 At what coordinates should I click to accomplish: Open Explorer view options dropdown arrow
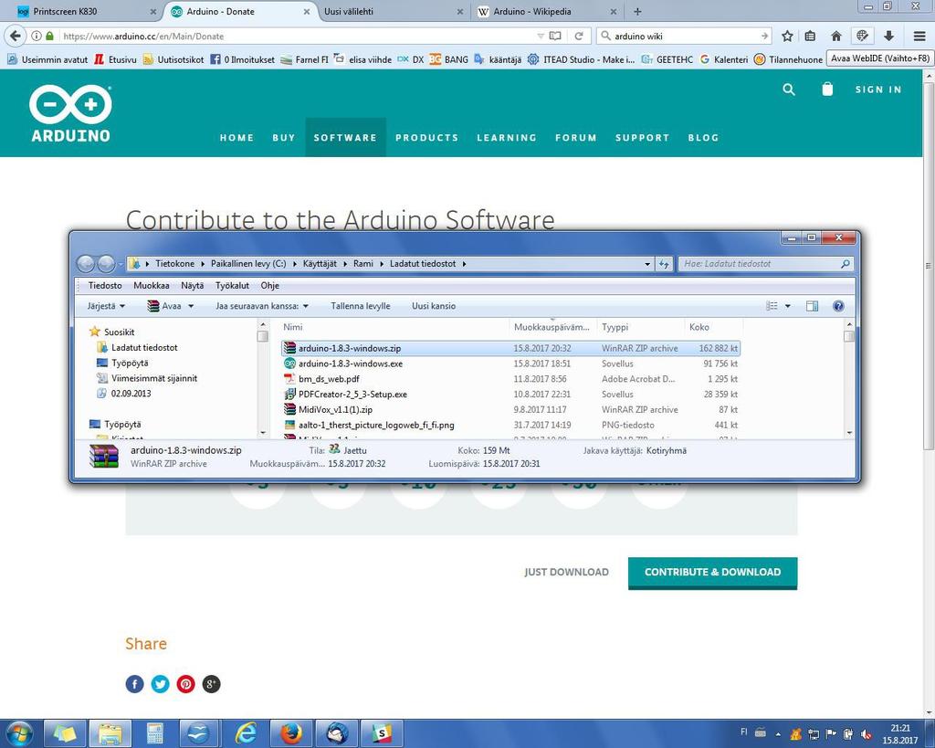click(x=787, y=306)
